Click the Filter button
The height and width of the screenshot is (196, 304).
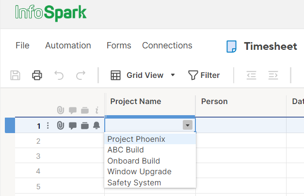pyautogui.click(x=204, y=75)
